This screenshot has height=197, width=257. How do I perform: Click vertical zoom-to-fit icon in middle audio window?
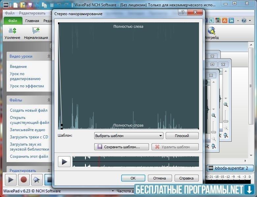click(x=226, y=135)
